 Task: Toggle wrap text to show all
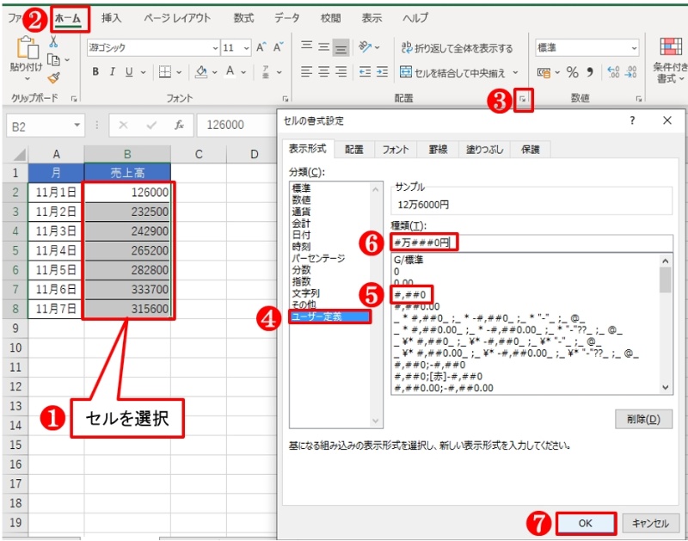[x=457, y=48]
